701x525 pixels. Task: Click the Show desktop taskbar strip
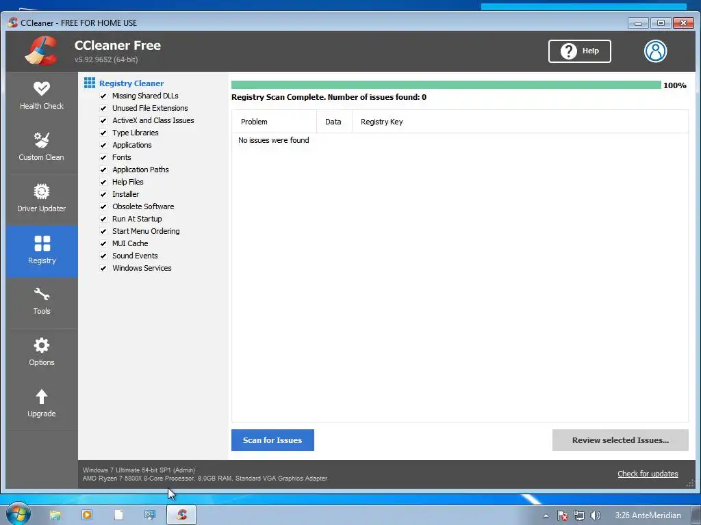(698, 515)
